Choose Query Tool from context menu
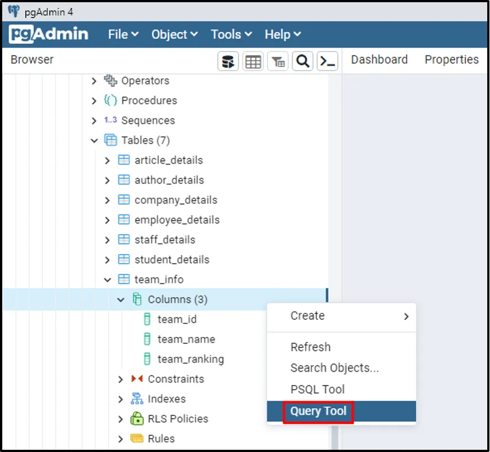This screenshot has height=452, width=490. click(x=318, y=411)
